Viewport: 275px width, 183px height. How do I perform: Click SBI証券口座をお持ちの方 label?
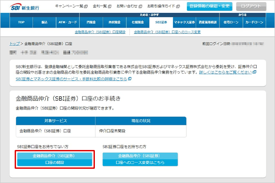(x=124, y=147)
